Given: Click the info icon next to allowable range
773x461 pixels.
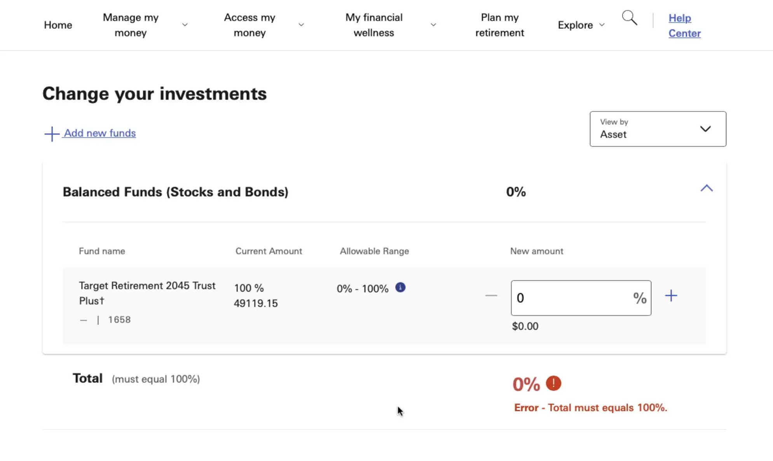Looking at the screenshot, I should point(400,287).
